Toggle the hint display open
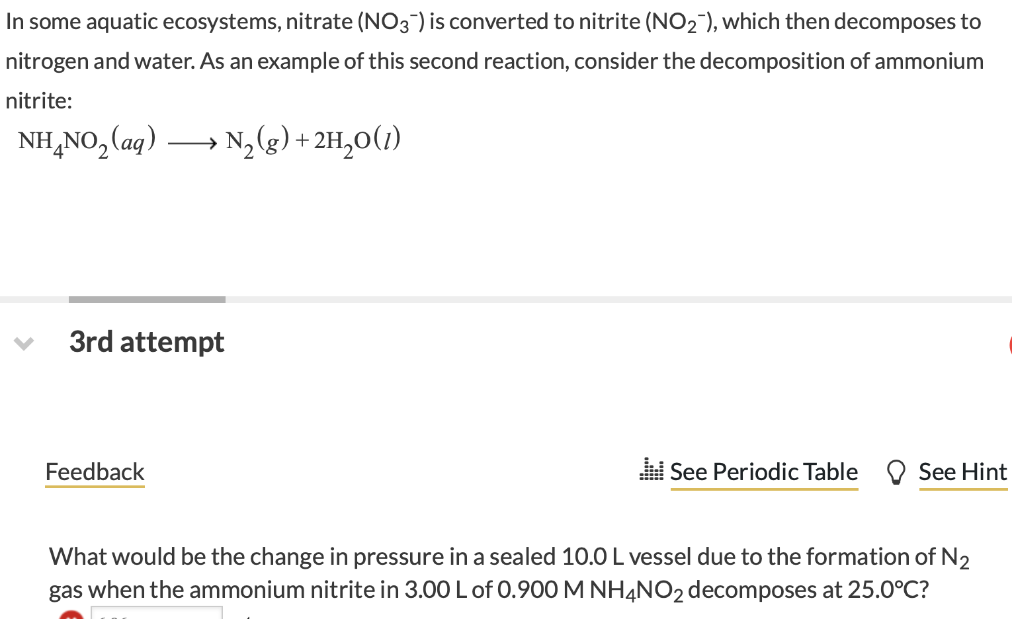The image size is (1012, 619). (963, 472)
